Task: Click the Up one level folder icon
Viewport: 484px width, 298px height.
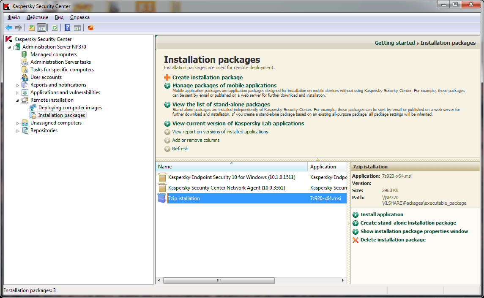Action: pyautogui.click(x=31, y=28)
